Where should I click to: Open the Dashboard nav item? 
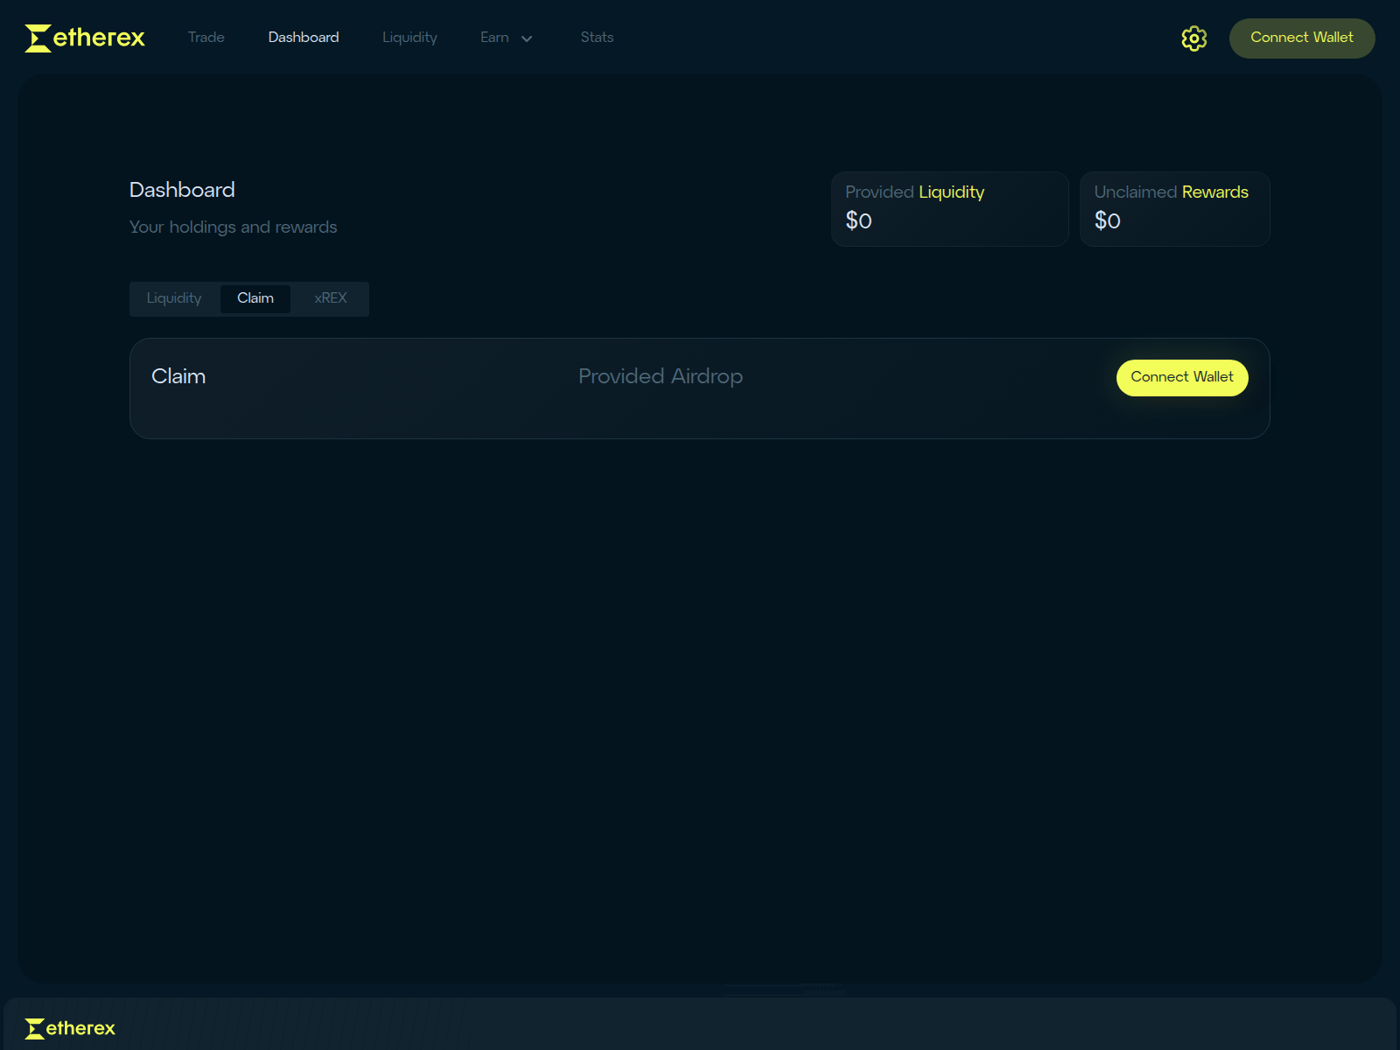[304, 38]
